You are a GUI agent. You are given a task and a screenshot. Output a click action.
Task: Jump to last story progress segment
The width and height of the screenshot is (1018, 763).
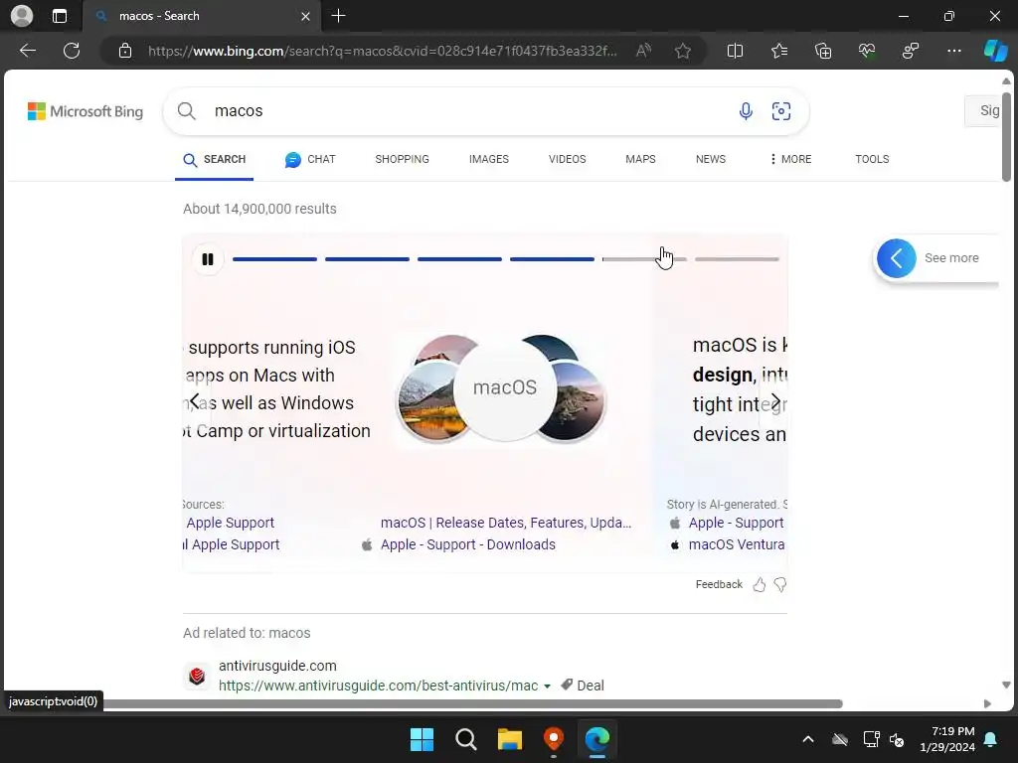click(x=737, y=259)
